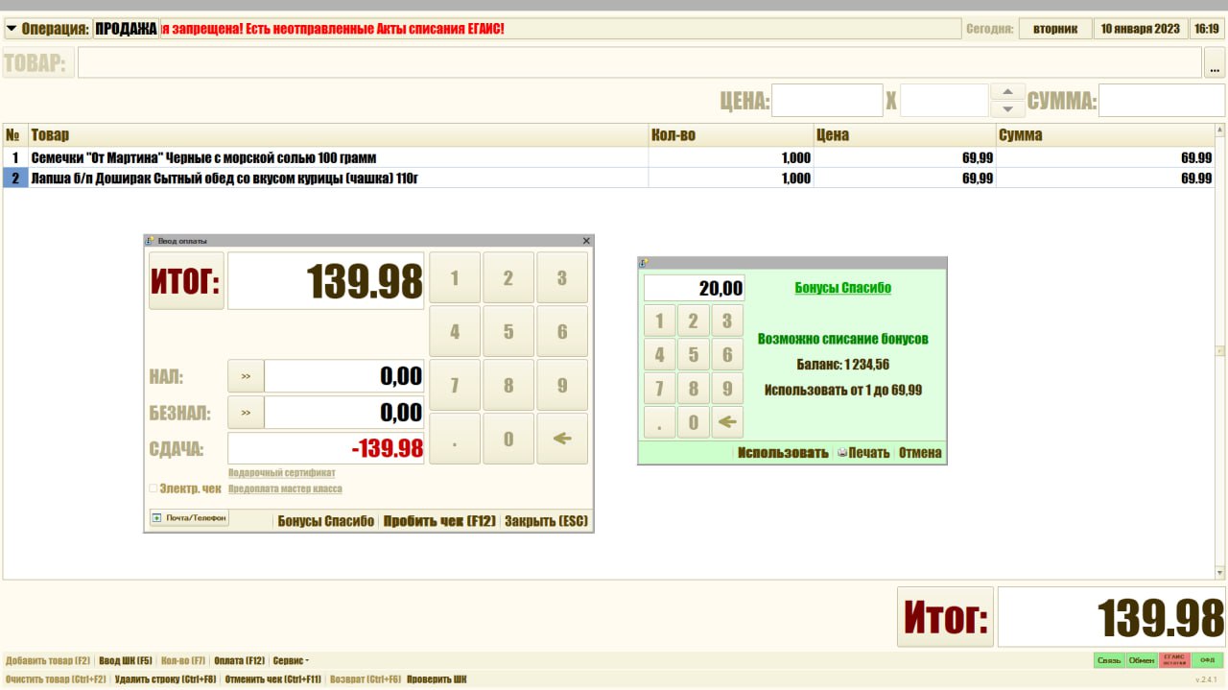Click Отменить чек (Ctrl+F11)
The width and height of the screenshot is (1228, 690).
[x=272, y=679]
